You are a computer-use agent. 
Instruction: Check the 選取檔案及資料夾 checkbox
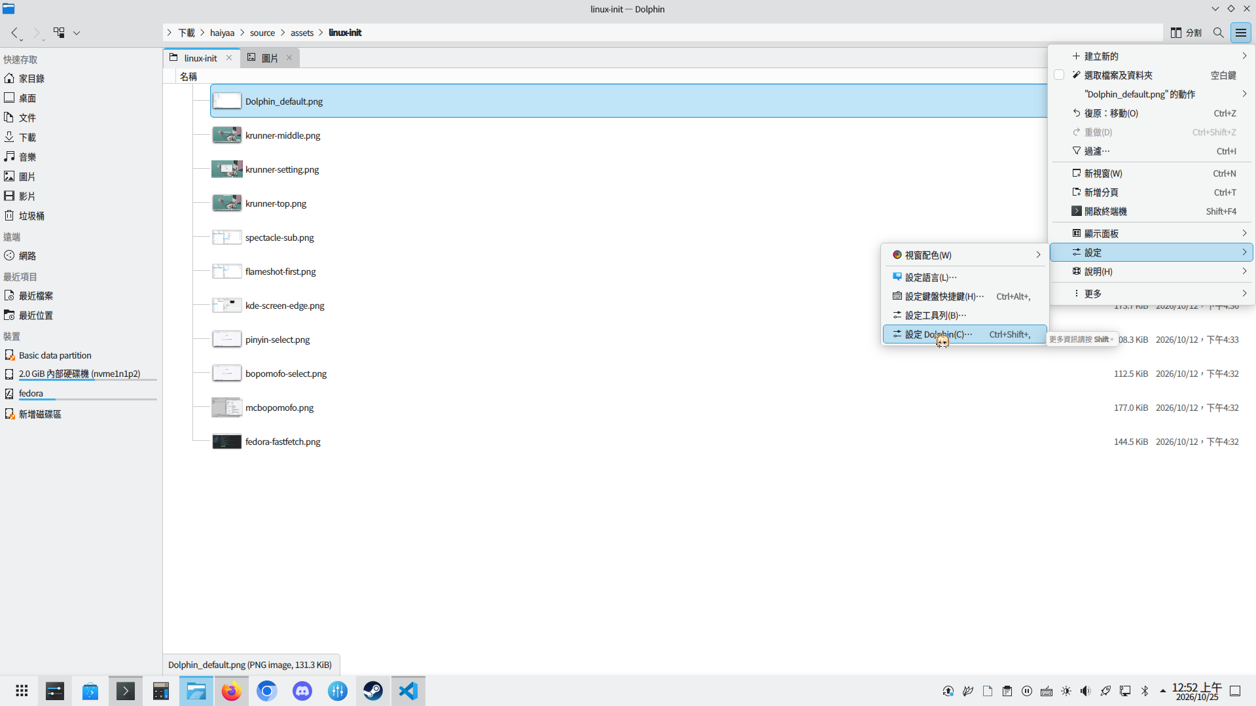pos(1059,75)
